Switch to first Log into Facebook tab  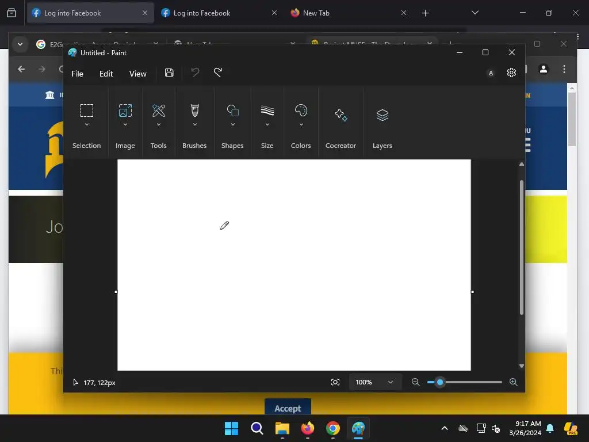coord(90,13)
